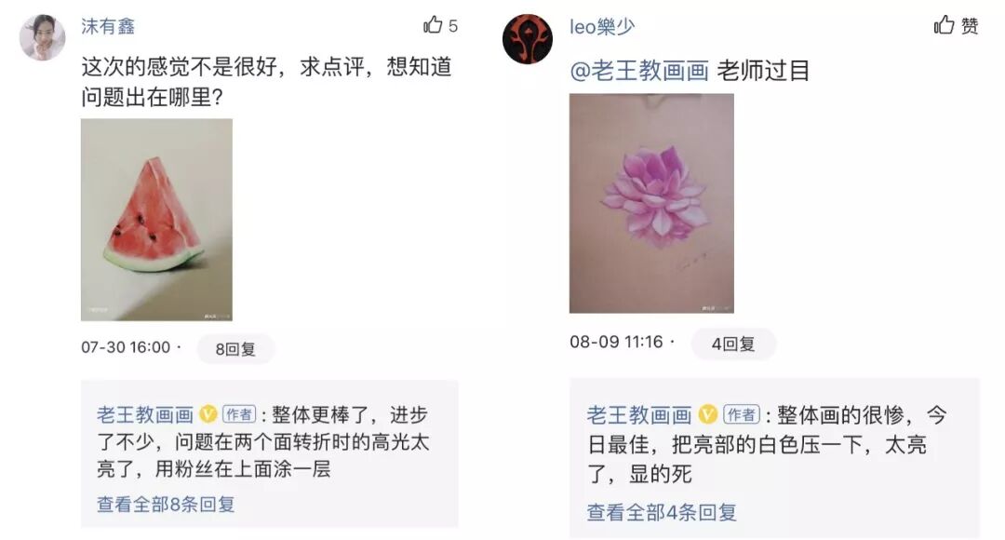Click 作者 tag in watermelon reply
The width and height of the screenshot is (1005, 540).
[239, 414]
